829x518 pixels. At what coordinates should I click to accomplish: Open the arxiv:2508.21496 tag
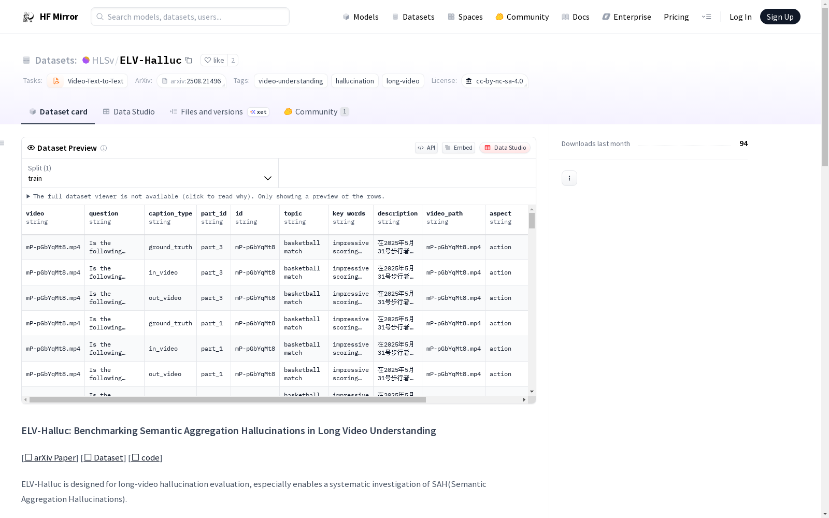191,81
